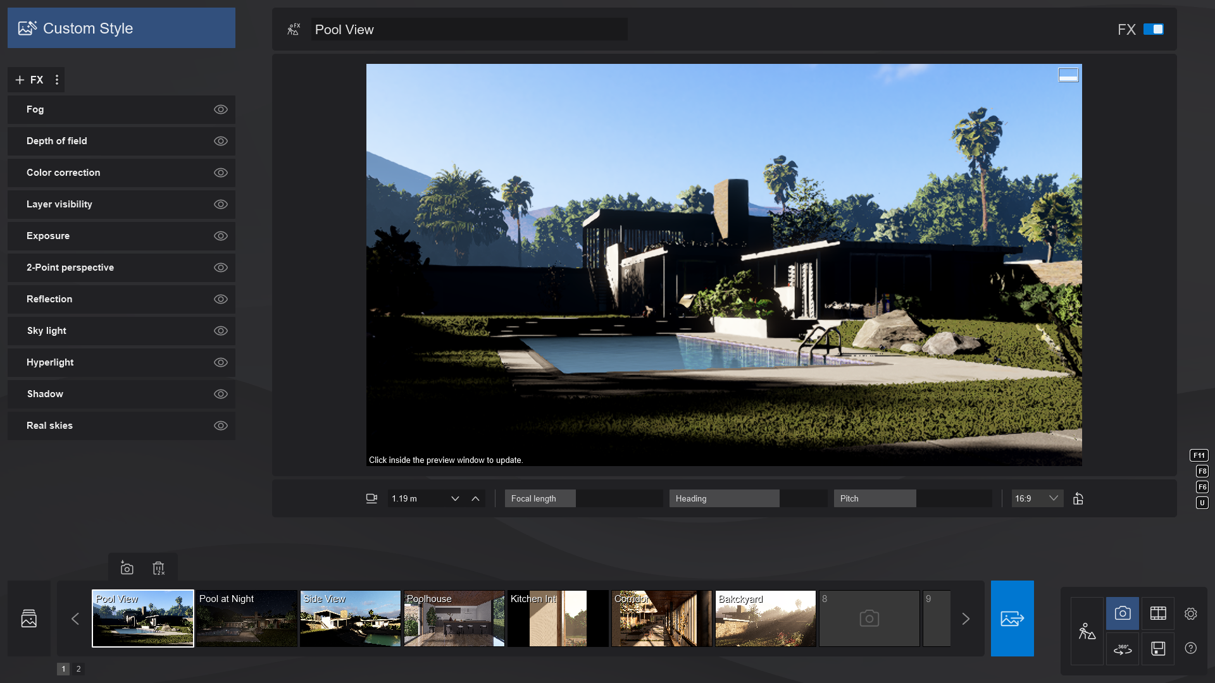Toggle the FX master switch
Screen dimensions: 1215x683
tap(1153, 29)
